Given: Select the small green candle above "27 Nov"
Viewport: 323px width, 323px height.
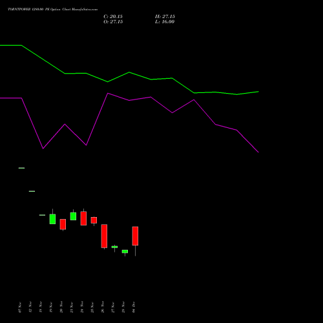Looking at the screenshot, I should pyautogui.click(x=114, y=247).
